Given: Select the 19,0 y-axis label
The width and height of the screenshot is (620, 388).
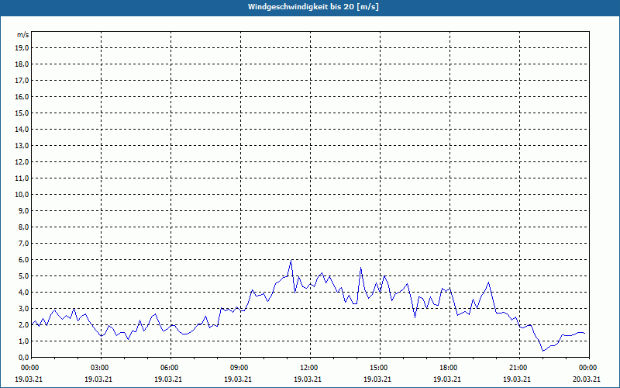Looking at the screenshot, I should [22, 47].
